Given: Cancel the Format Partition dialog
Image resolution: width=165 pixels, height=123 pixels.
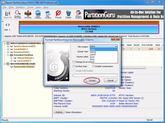Looking at the screenshot, I should (x=111, y=80).
